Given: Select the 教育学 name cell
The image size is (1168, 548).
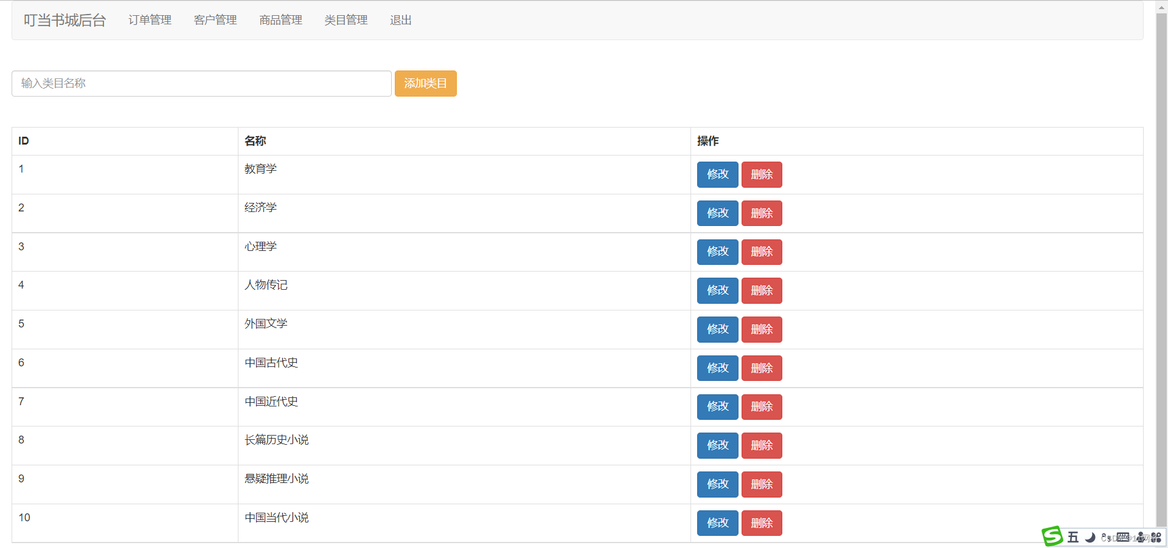Looking at the screenshot, I should point(464,175).
